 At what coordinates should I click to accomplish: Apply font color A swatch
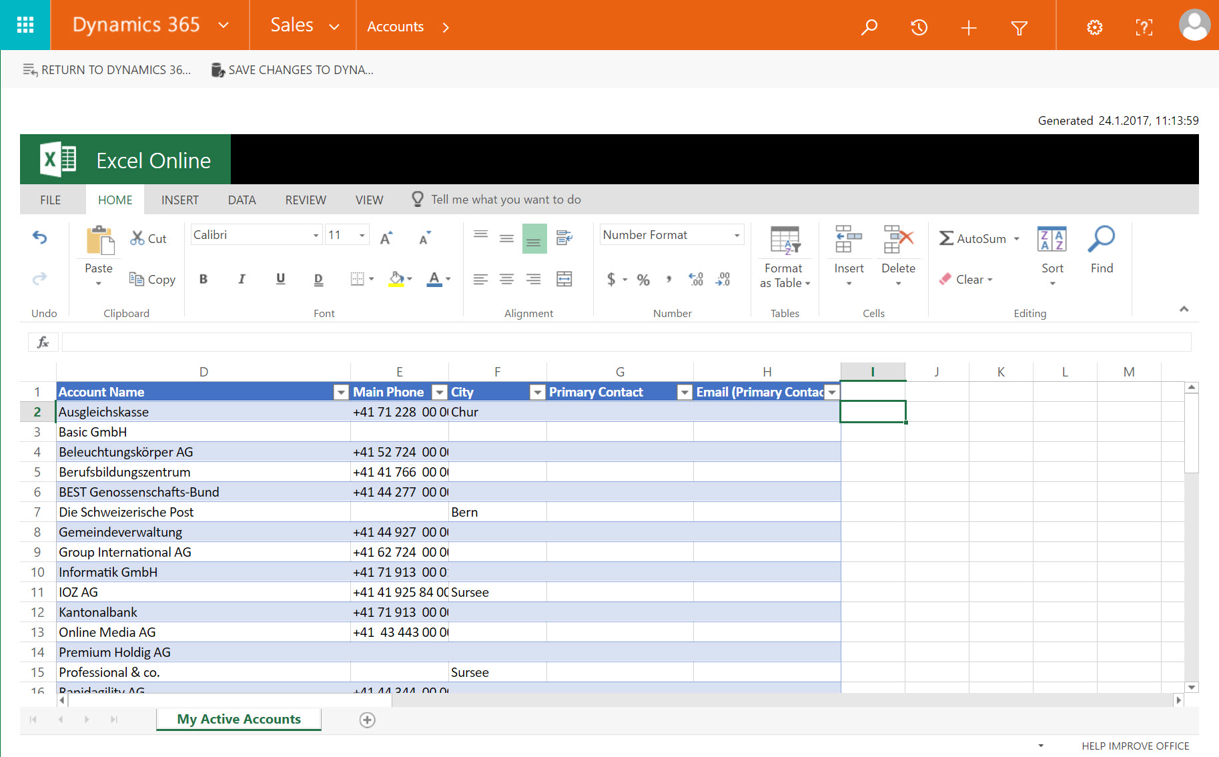434,279
